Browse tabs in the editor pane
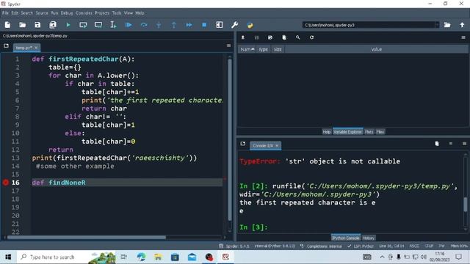 pos(7,45)
